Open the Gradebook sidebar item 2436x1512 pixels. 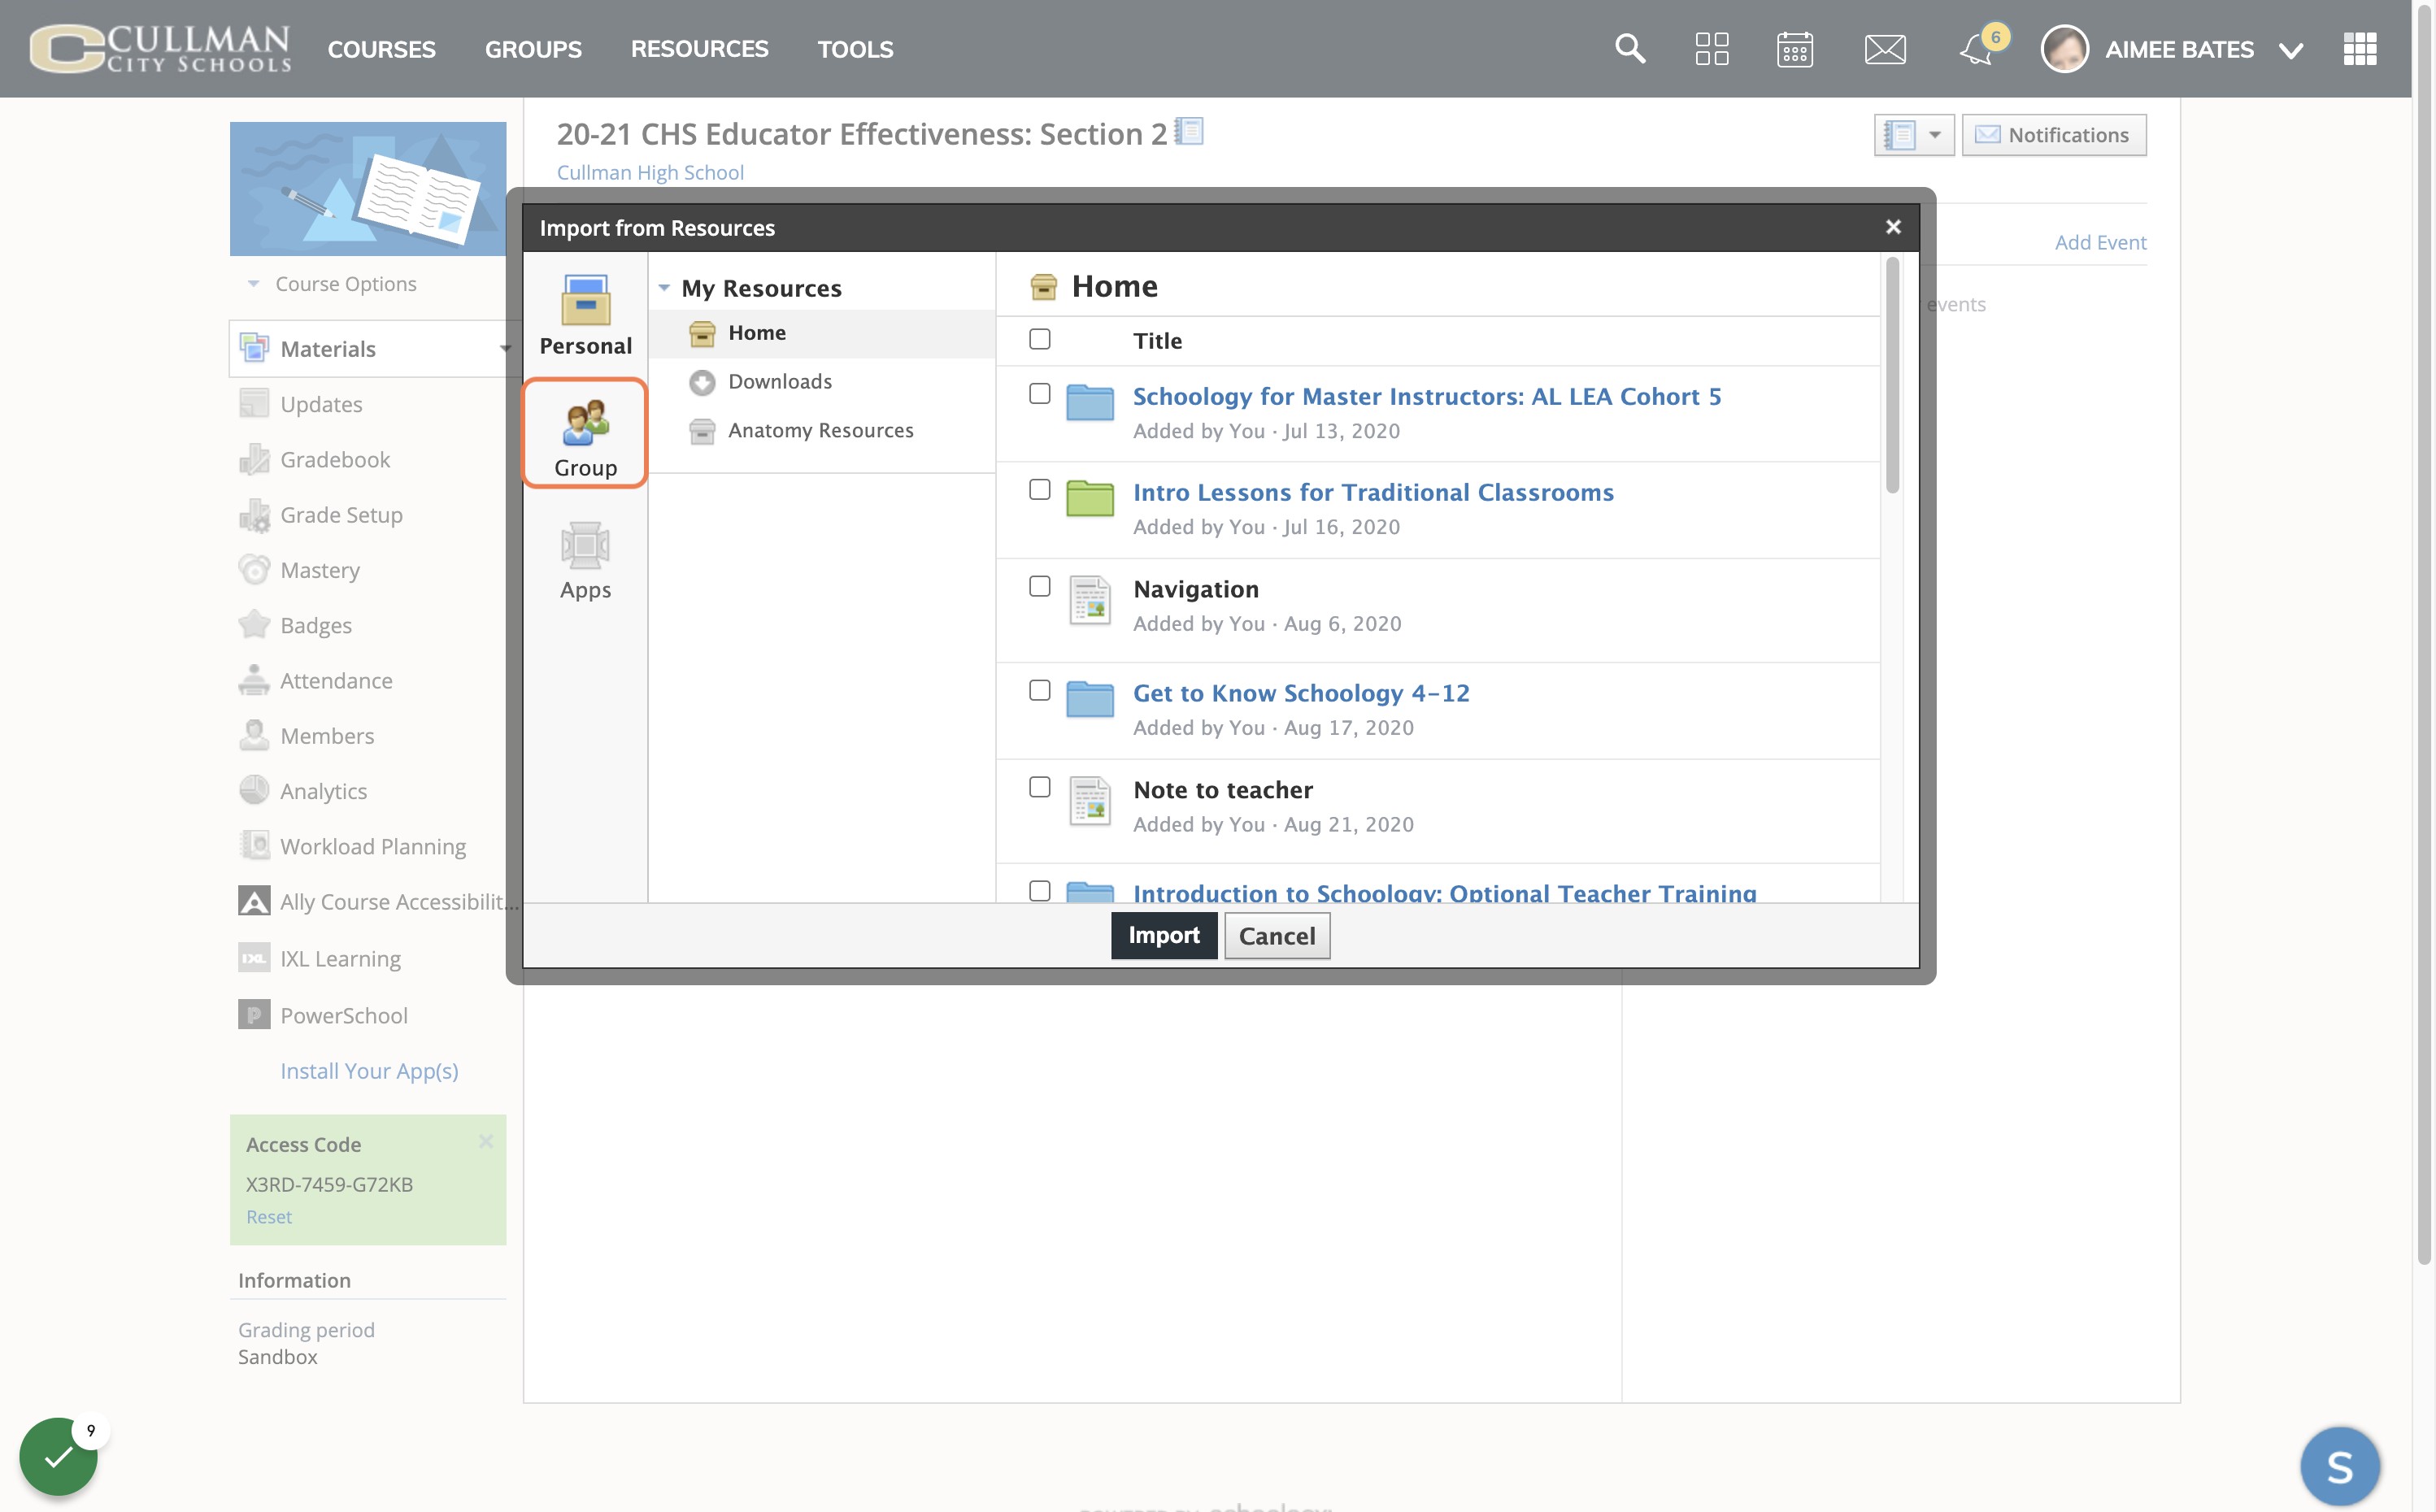click(x=335, y=460)
